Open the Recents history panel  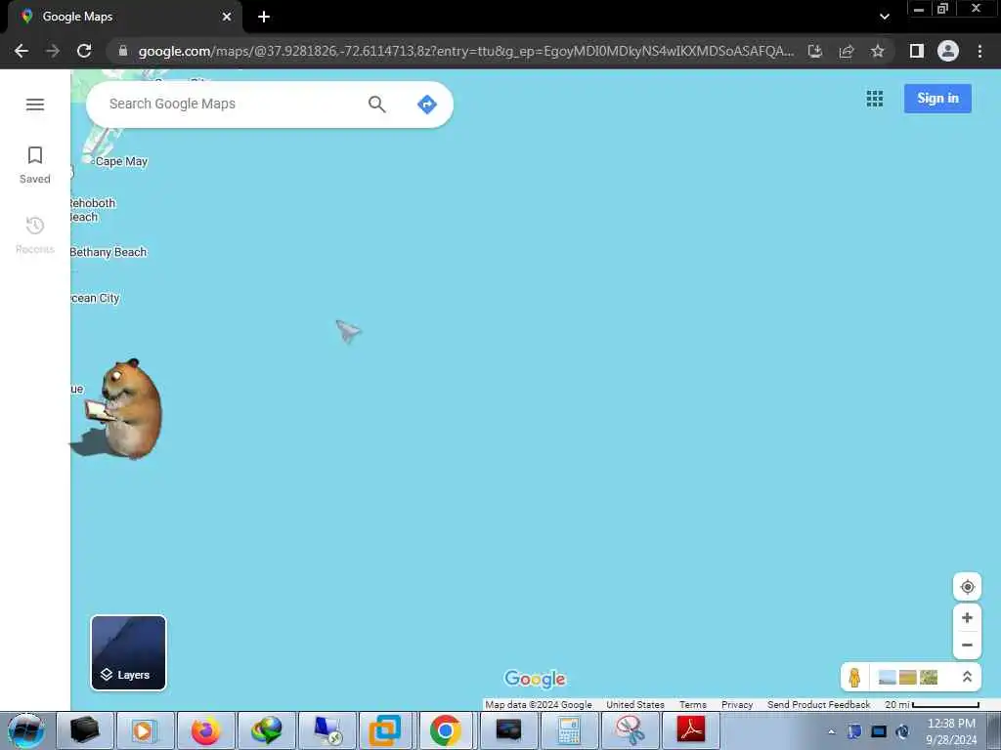point(35,235)
